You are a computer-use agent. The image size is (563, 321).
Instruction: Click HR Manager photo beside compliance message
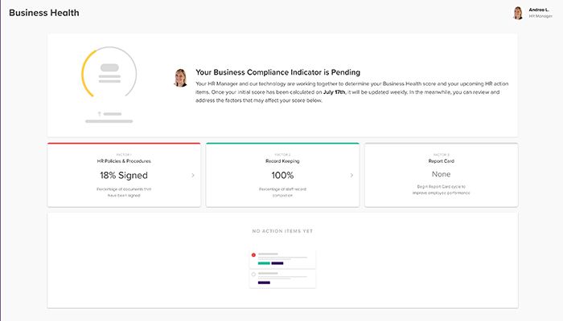[180, 77]
